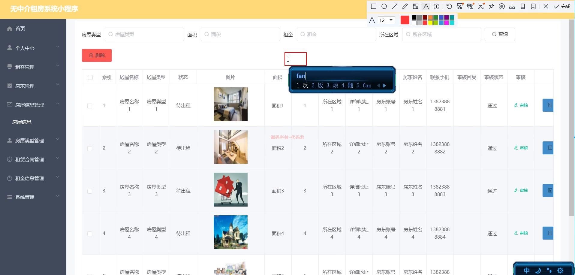575x275 pixels.
Task: Select the arrow annotation tool
Action: [395, 6]
